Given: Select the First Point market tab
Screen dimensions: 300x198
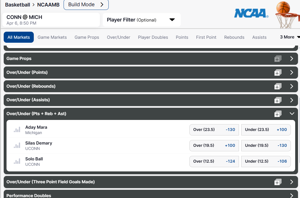Looking at the screenshot, I should (206, 37).
